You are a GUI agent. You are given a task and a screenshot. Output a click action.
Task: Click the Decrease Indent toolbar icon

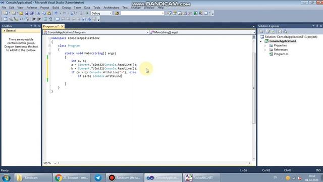point(34,19)
